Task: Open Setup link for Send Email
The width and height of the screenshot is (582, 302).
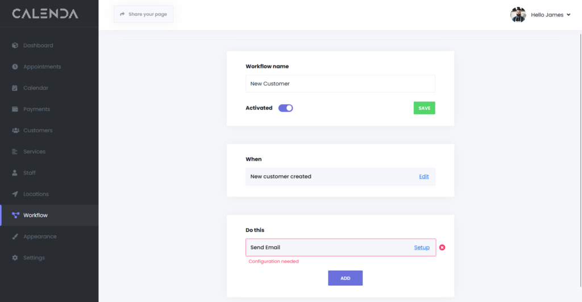Action: (x=421, y=247)
